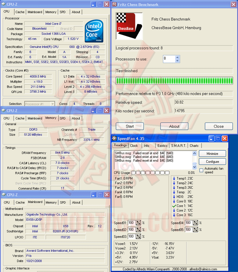Image resolution: width=238 pixels, height=272 pixels.
Task: Close the Fritz Chess Benchmark window
Action: (x=233, y=4)
